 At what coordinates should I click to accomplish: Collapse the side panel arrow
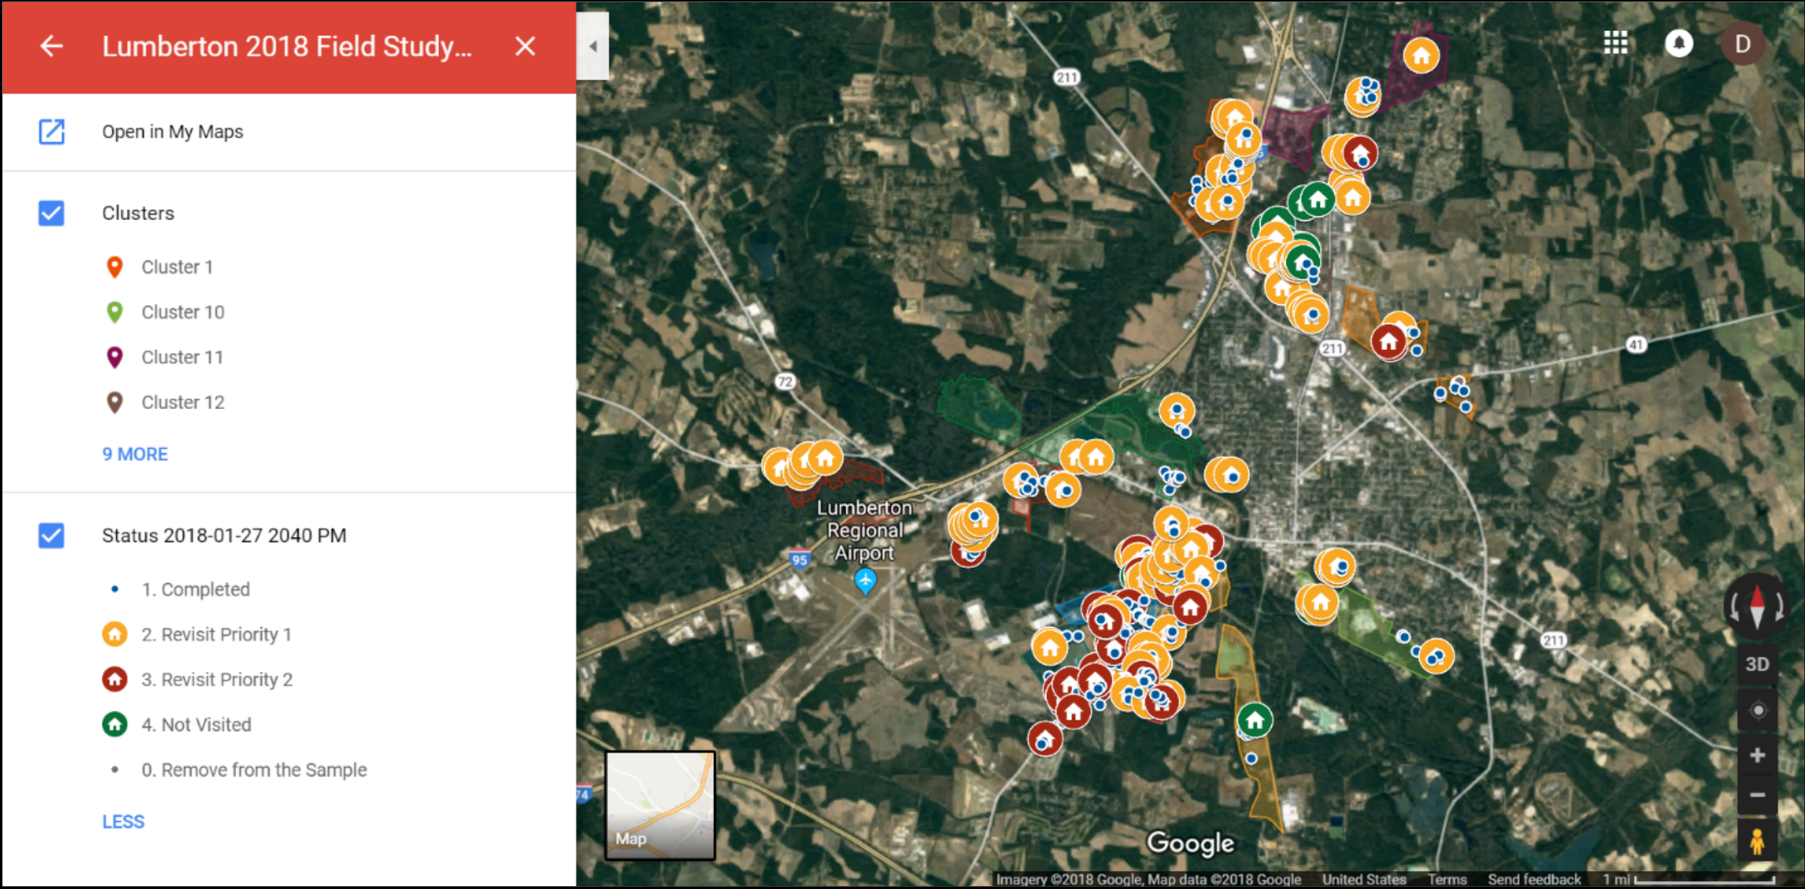pyautogui.click(x=593, y=46)
